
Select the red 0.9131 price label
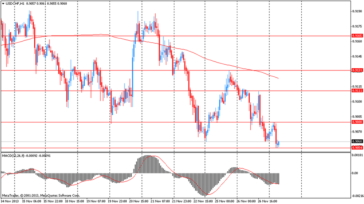[x=357, y=70]
